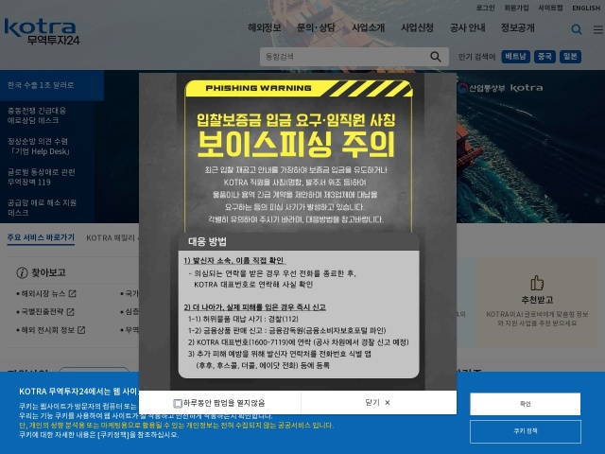The height and width of the screenshot is (454, 605).
Task: Open external link icon next to 국별진출전략
Action: [70, 311]
